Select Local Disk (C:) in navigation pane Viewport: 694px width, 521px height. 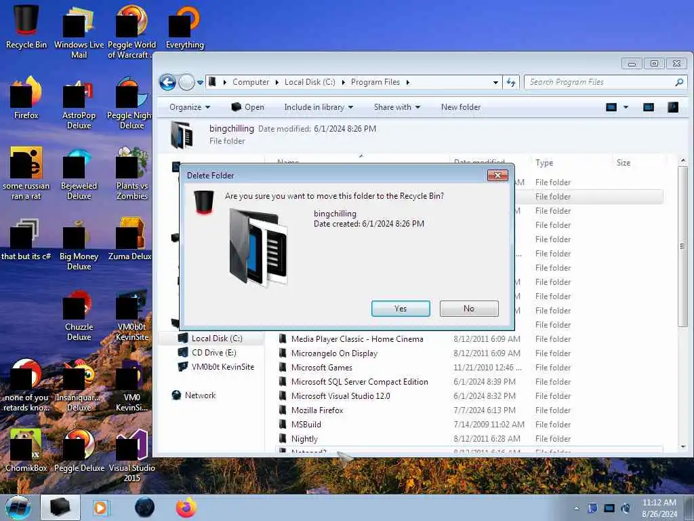pyautogui.click(x=217, y=339)
